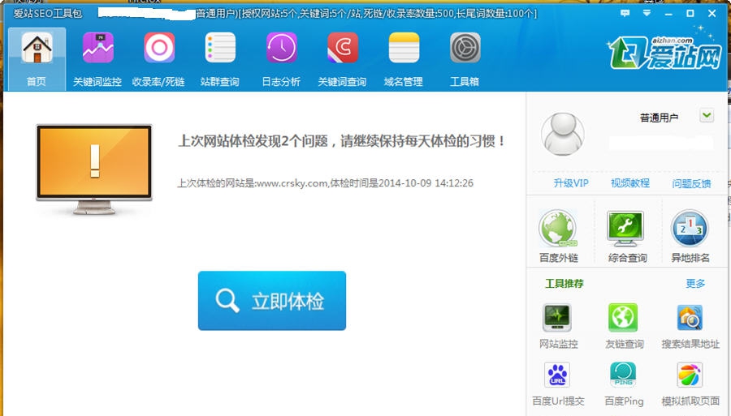Open 工具箱 toolbox
Image resolution: width=731 pixels, height=416 pixels.
pyautogui.click(x=465, y=58)
